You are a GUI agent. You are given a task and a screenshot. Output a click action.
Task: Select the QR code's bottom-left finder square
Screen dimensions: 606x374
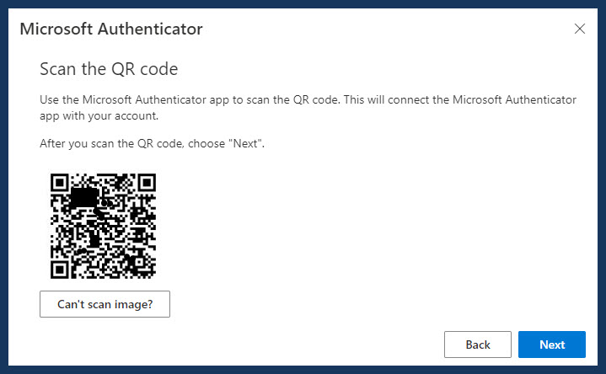[x=60, y=270]
